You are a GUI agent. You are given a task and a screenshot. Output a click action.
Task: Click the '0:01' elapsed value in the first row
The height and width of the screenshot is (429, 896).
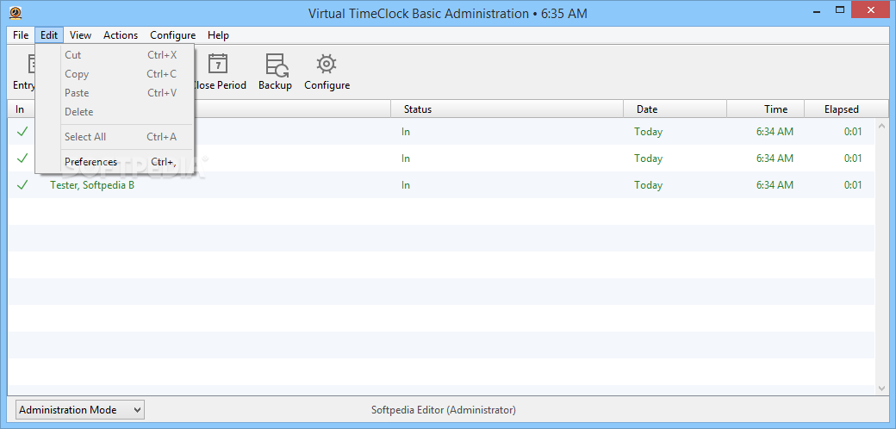point(853,132)
